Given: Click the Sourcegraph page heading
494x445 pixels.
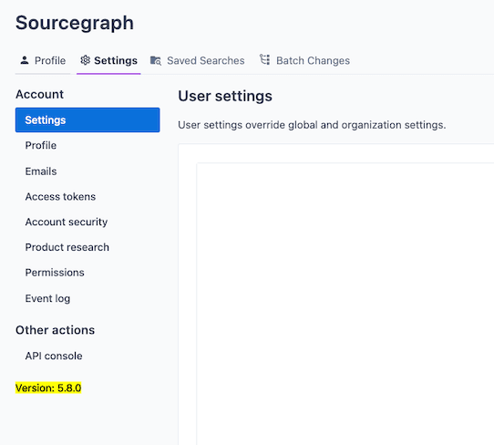Looking at the screenshot, I should pyautogui.click(x=75, y=23).
